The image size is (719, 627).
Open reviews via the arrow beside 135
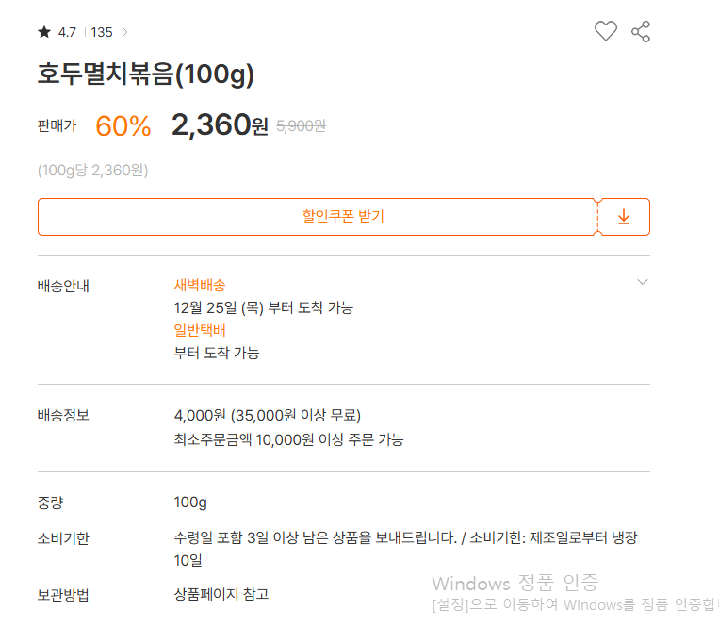(x=125, y=32)
